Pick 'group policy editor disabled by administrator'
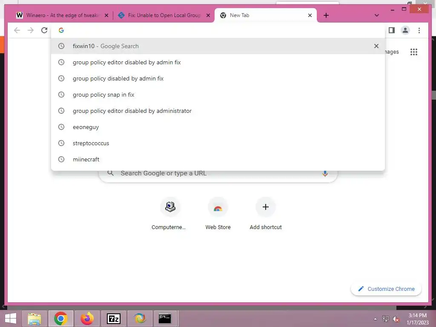 (x=218, y=111)
